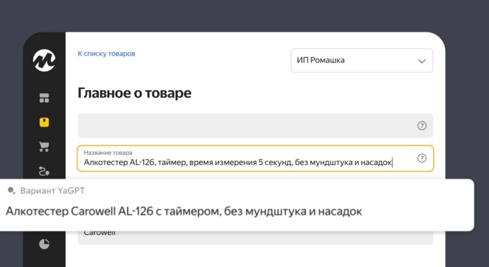Click the Carowell brand field

pyautogui.click(x=255, y=237)
